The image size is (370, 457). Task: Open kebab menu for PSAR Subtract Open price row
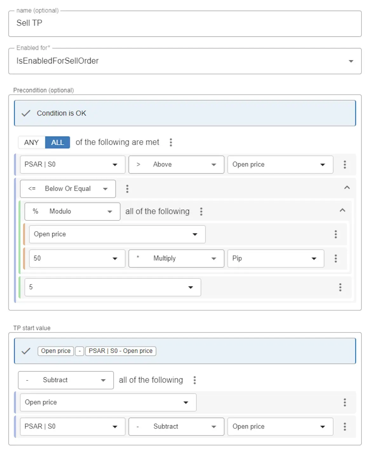pos(345,427)
